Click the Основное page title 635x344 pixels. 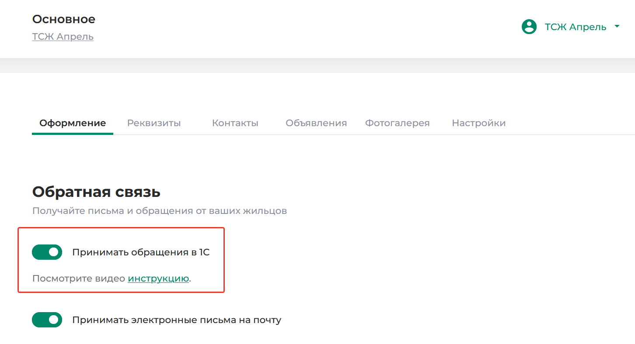point(64,19)
